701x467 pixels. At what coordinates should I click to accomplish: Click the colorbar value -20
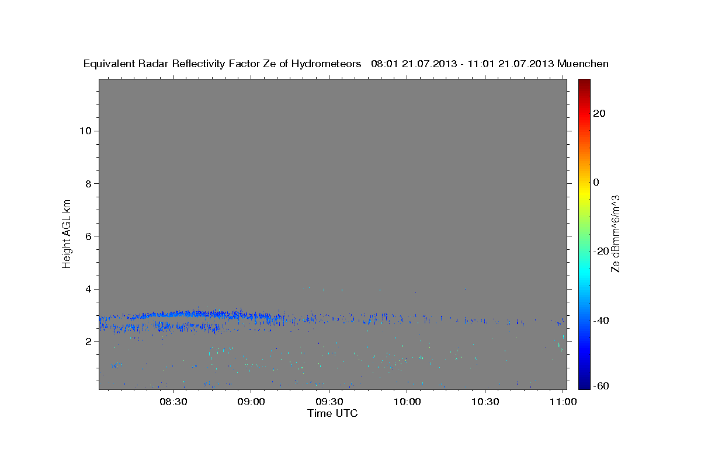point(601,251)
